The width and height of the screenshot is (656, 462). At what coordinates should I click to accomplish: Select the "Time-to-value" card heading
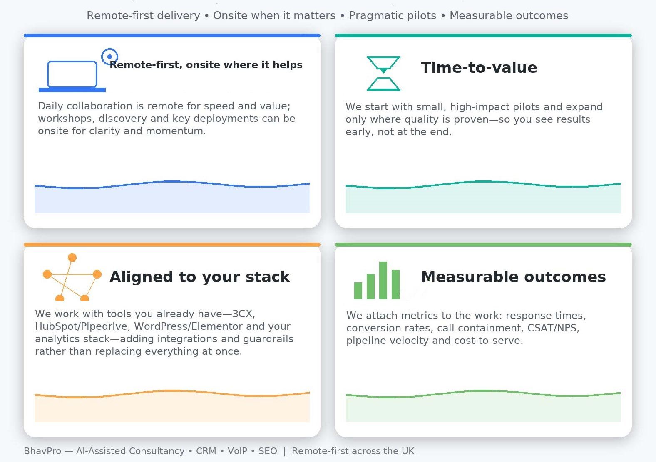[x=479, y=67]
